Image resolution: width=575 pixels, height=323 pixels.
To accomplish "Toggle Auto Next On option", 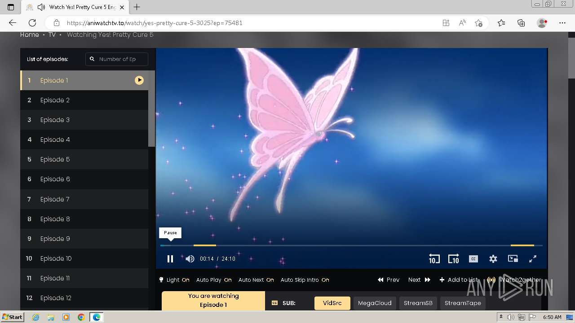I will pyautogui.click(x=256, y=280).
